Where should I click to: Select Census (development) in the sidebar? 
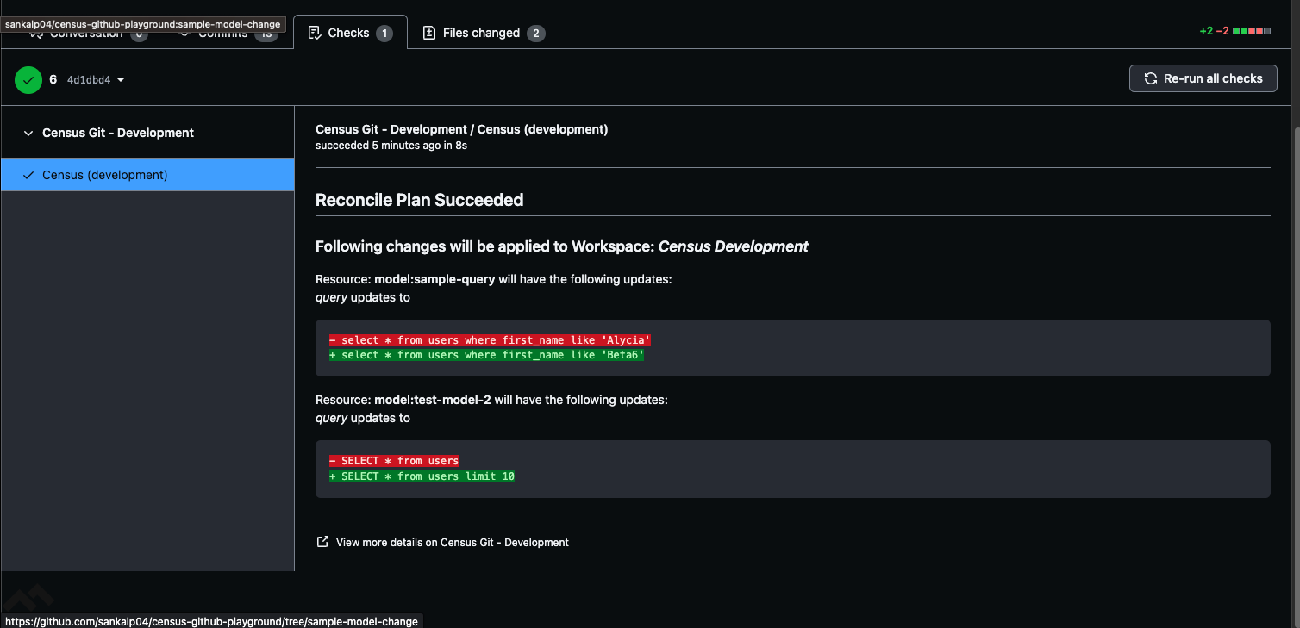tap(105, 175)
